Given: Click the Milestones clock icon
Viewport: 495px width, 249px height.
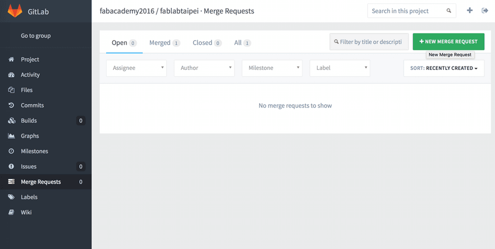Looking at the screenshot, I should coord(11,151).
